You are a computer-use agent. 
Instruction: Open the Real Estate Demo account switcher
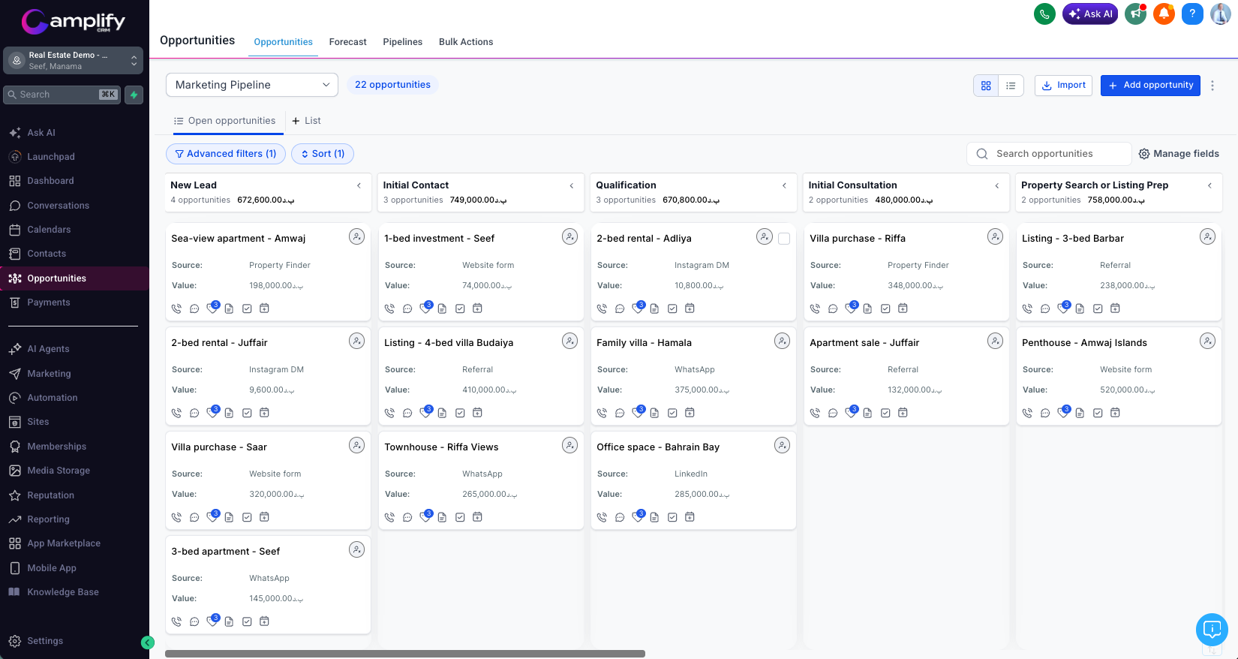click(73, 61)
